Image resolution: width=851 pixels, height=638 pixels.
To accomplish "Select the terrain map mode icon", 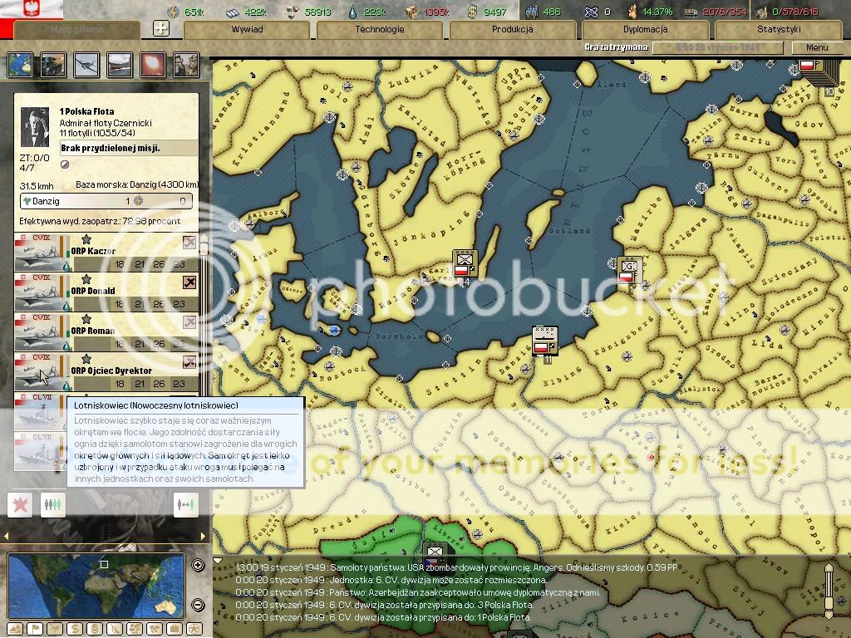I will [x=15, y=628].
